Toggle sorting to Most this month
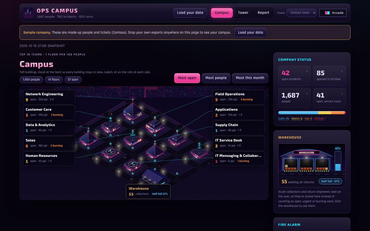The width and height of the screenshot is (370, 231). coord(250,78)
